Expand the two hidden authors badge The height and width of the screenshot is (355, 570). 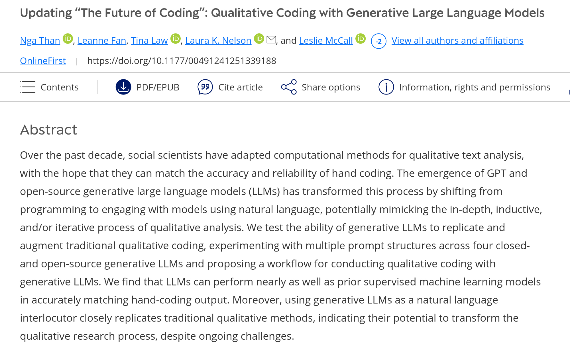pos(378,41)
